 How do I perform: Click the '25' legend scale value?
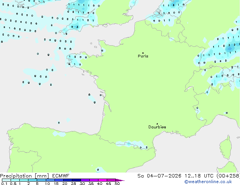pyautogui.click(x=73, y=183)
